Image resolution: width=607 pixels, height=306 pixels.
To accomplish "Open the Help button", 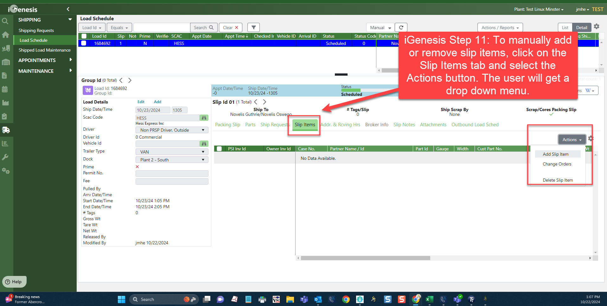I will [x=14, y=282].
